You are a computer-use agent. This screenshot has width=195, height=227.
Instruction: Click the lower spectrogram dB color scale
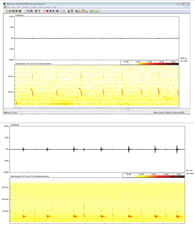[153, 175]
